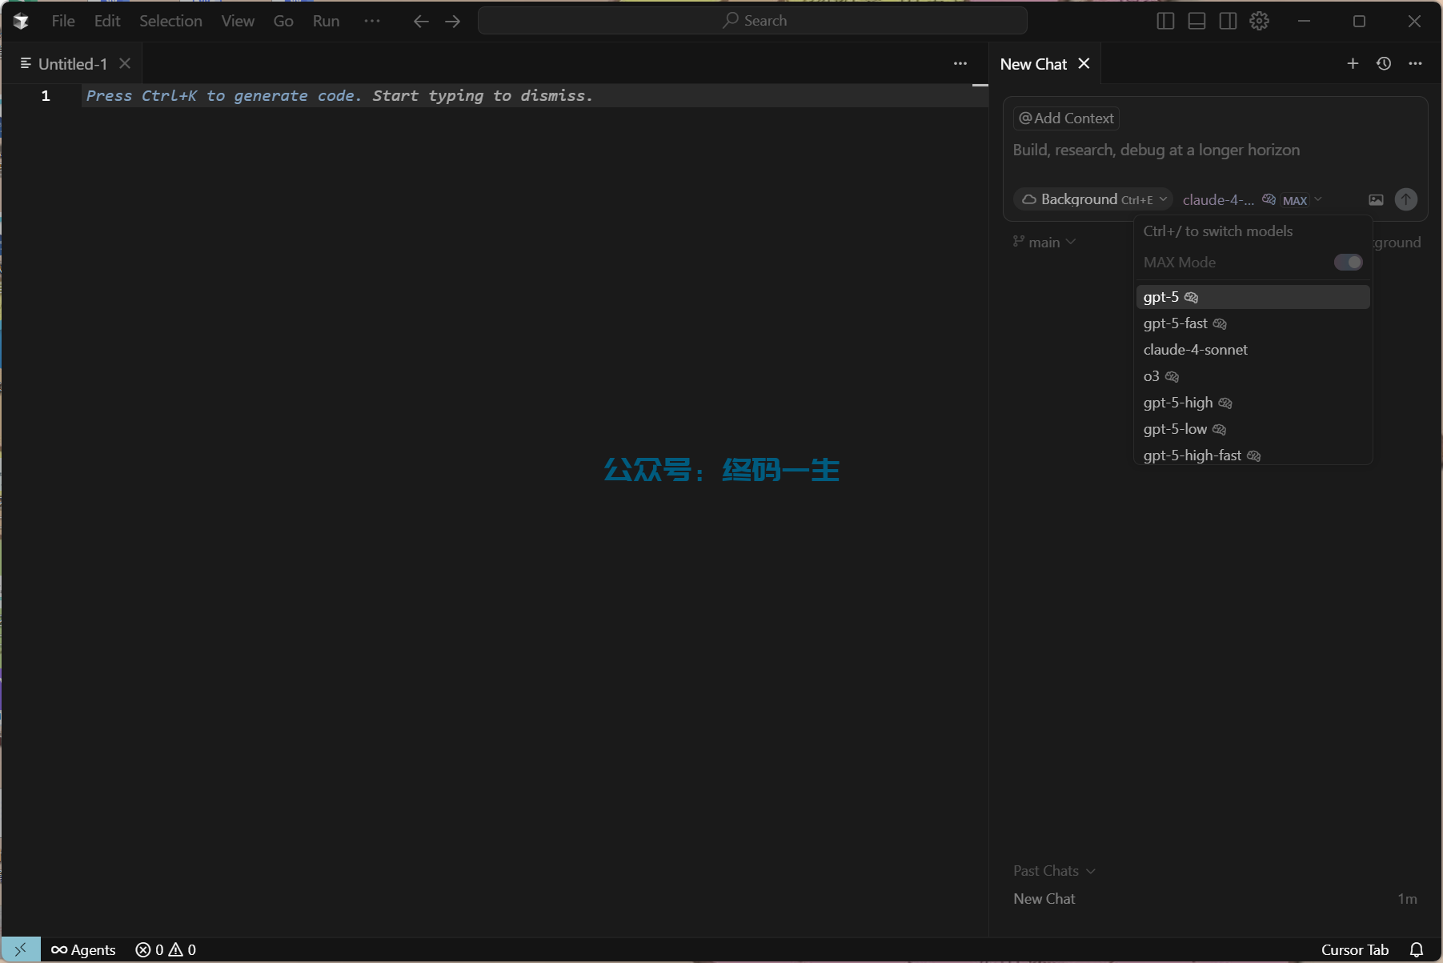Open chat history clock icon
The image size is (1443, 963).
1384,64
